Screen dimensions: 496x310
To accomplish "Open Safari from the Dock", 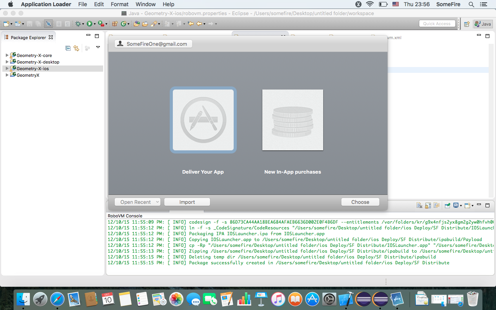I will [57, 299].
